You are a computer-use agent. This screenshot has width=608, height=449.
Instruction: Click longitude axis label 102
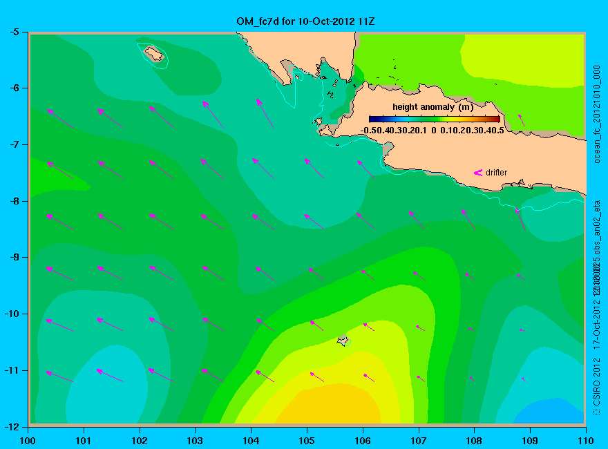pos(139,441)
